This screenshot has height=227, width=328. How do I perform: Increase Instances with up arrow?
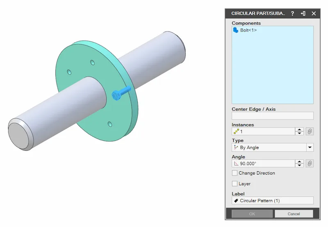[x=299, y=129]
